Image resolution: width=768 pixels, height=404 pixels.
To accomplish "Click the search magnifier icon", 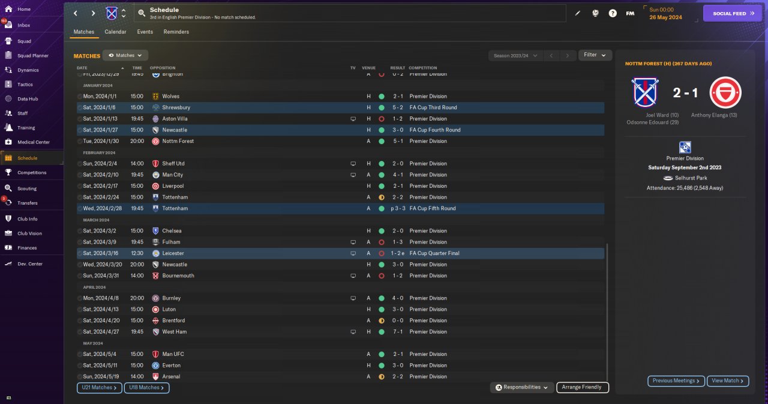I will click(x=142, y=13).
